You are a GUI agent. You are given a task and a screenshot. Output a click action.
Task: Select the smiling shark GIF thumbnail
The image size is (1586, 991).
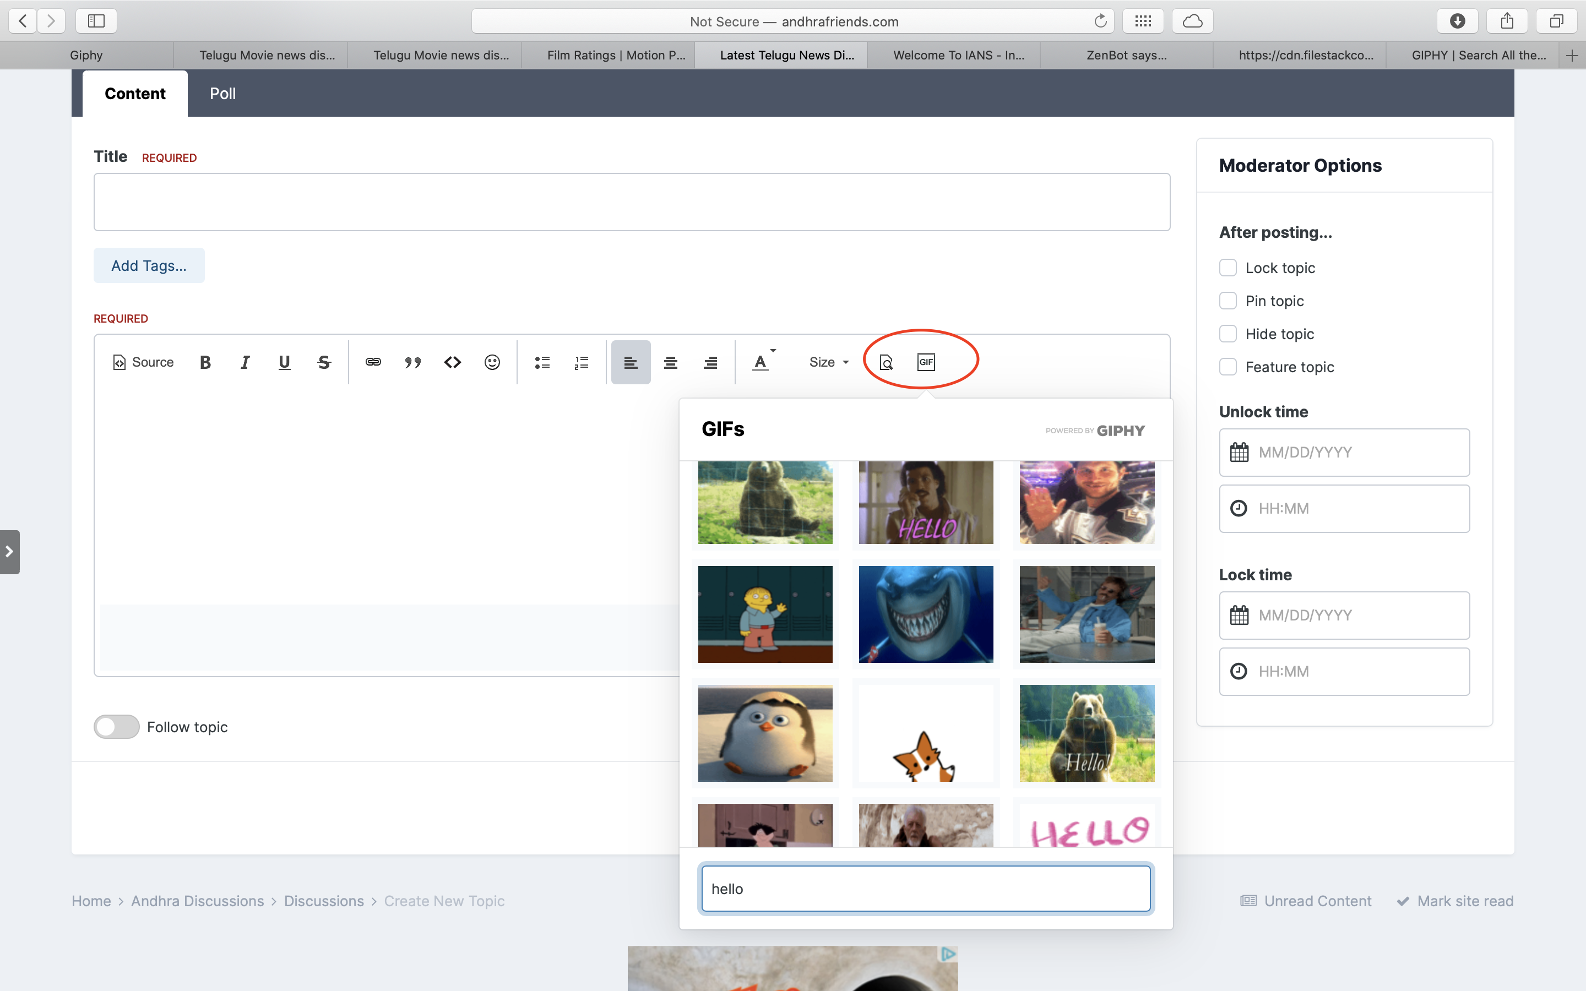coord(925,614)
